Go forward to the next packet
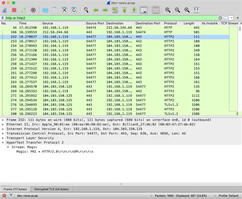The height and width of the screenshot is (199, 242). tap(105, 10)
